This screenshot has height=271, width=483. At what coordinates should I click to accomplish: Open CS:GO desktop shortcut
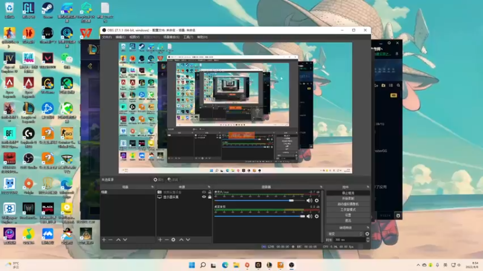pos(66,138)
